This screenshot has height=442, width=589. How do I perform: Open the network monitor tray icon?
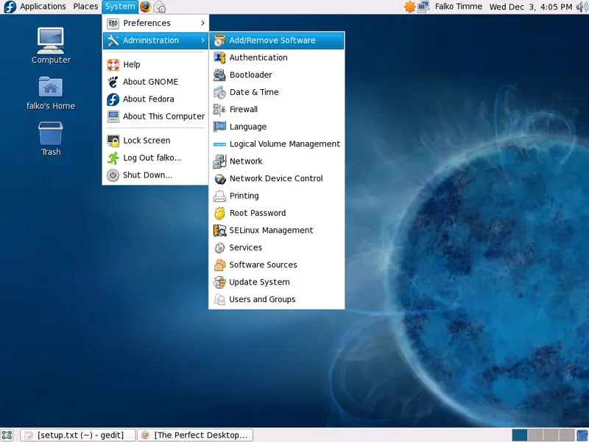click(x=423, y=7)
